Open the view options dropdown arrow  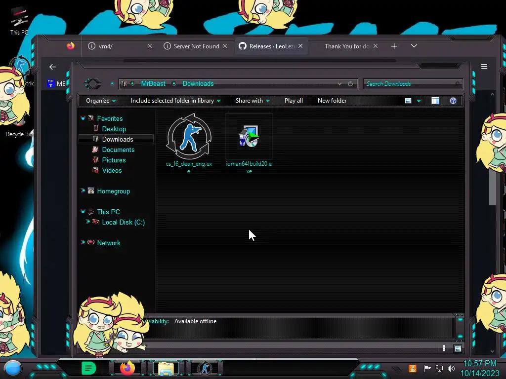point(419,101)
